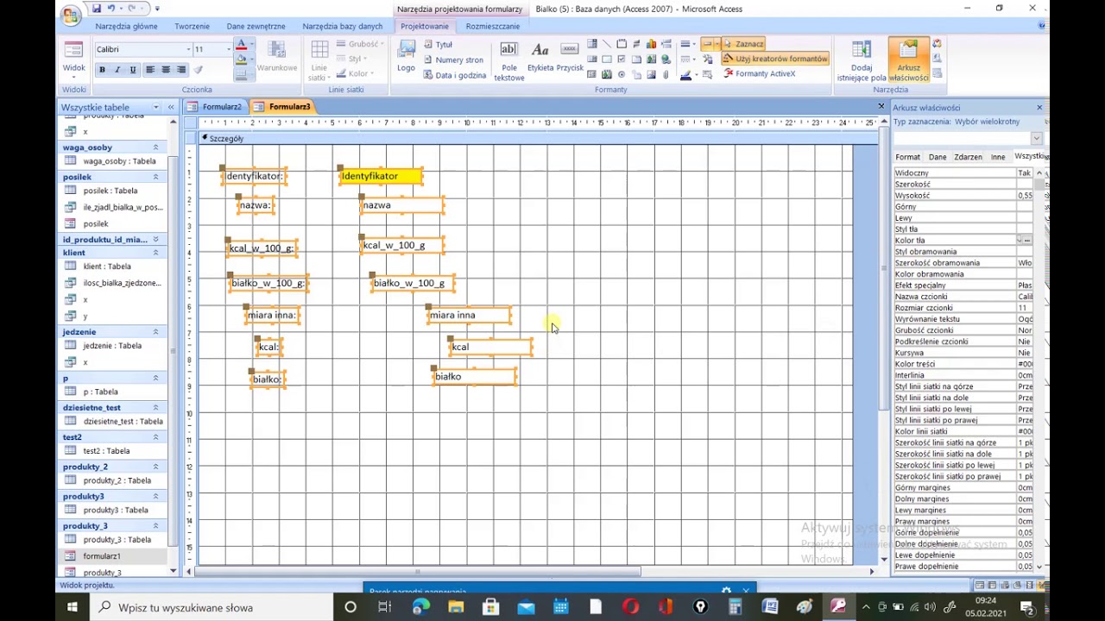
Task: Click the Windows search box
Action: tap(213, 607)
